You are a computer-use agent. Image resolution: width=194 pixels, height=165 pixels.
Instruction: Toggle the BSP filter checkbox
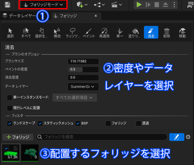coord(78,124)
